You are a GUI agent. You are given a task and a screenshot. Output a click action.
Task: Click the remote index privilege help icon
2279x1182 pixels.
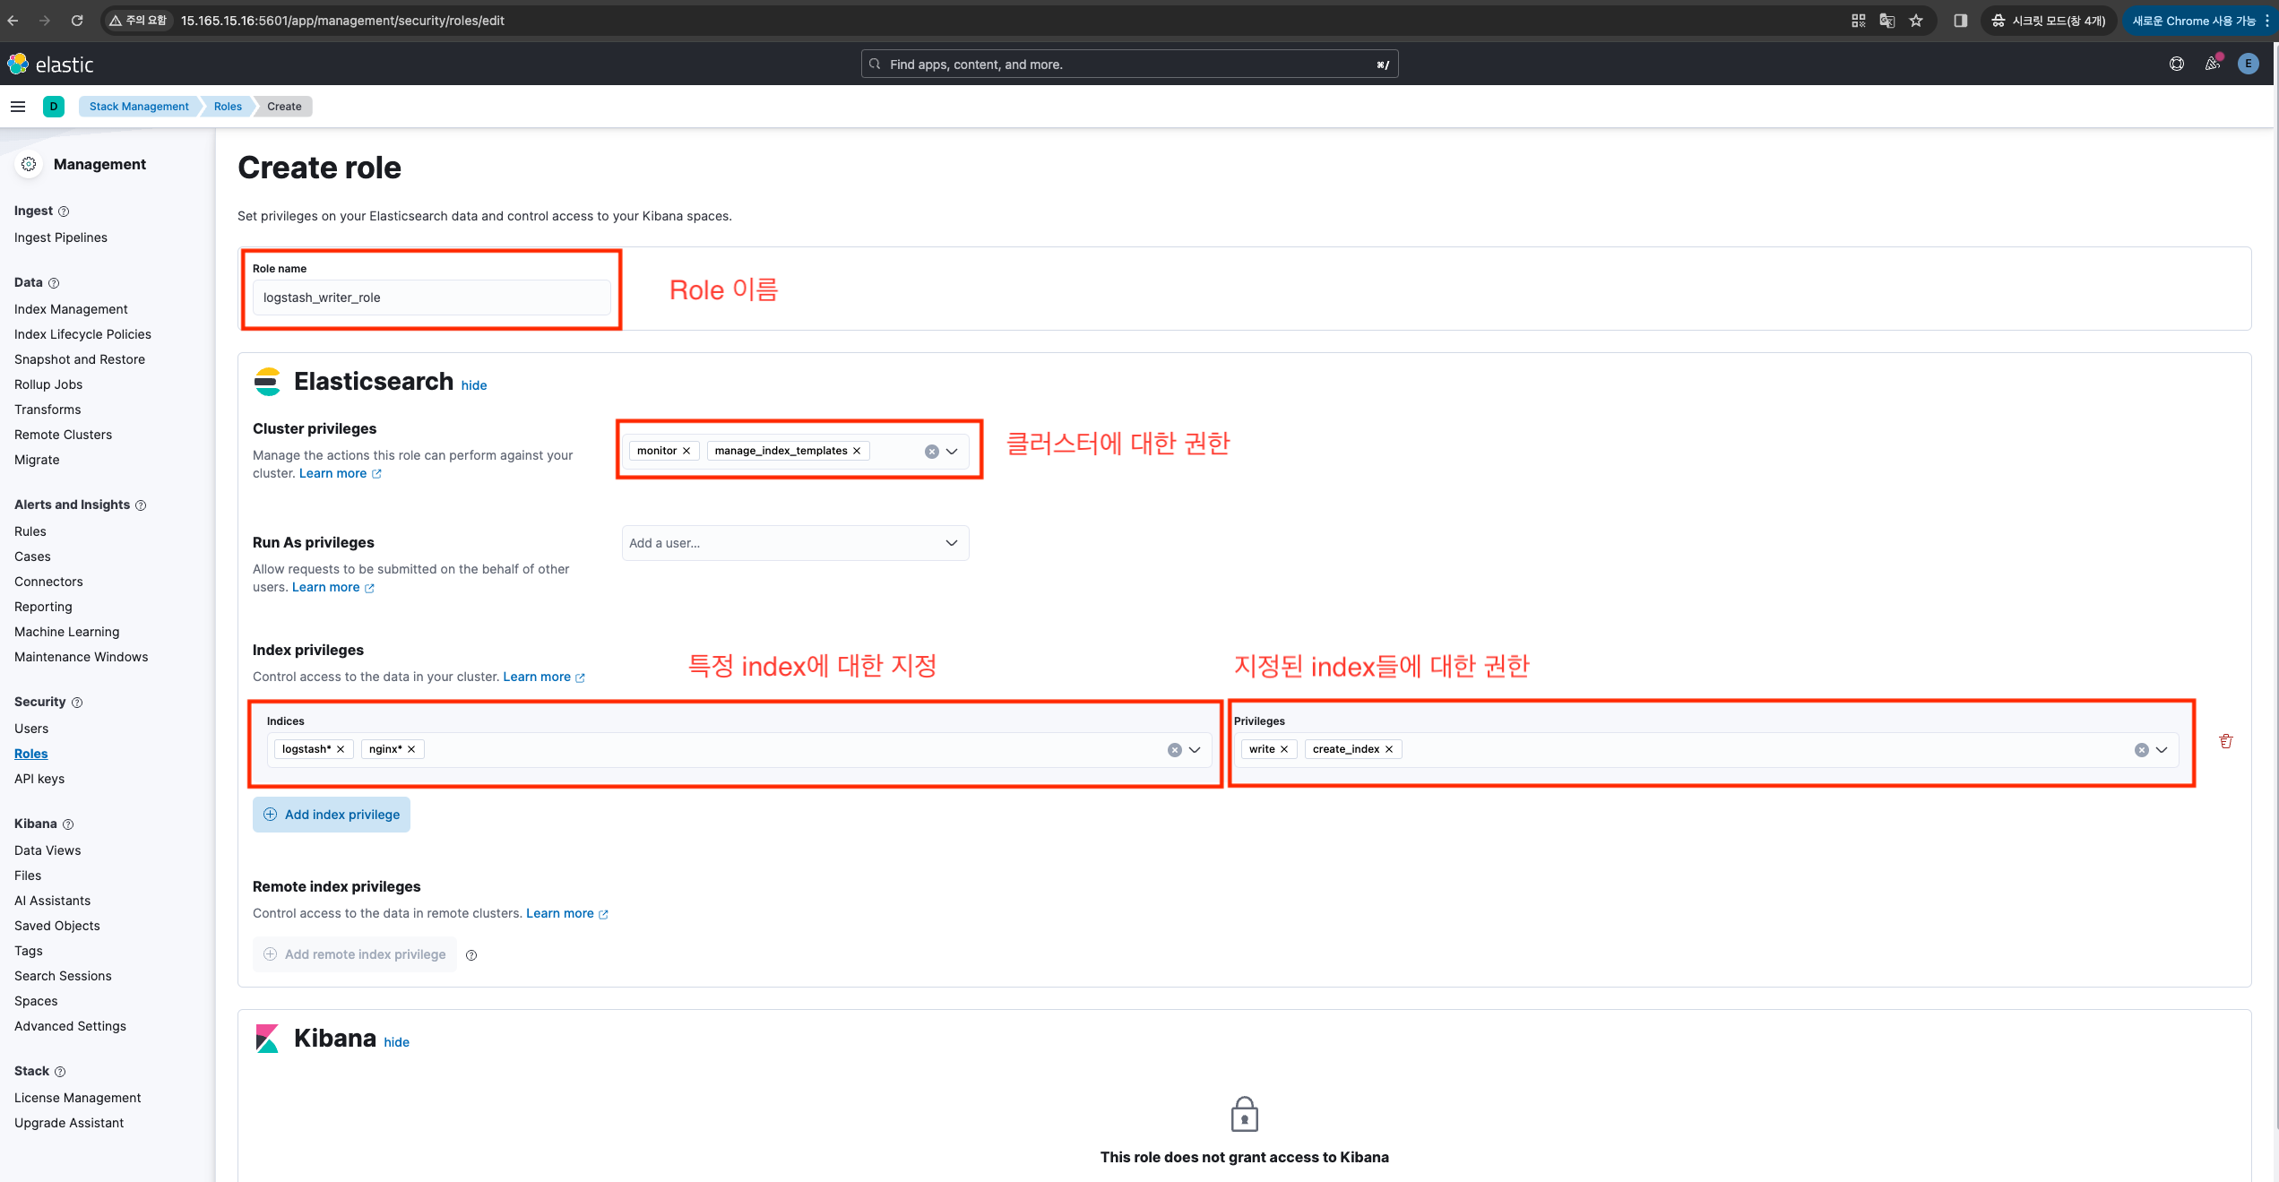pos(471,955)
